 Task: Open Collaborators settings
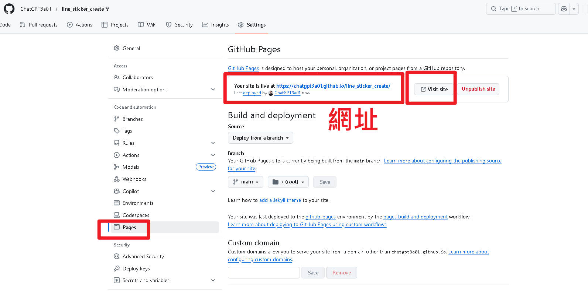[x=165, y=77]
